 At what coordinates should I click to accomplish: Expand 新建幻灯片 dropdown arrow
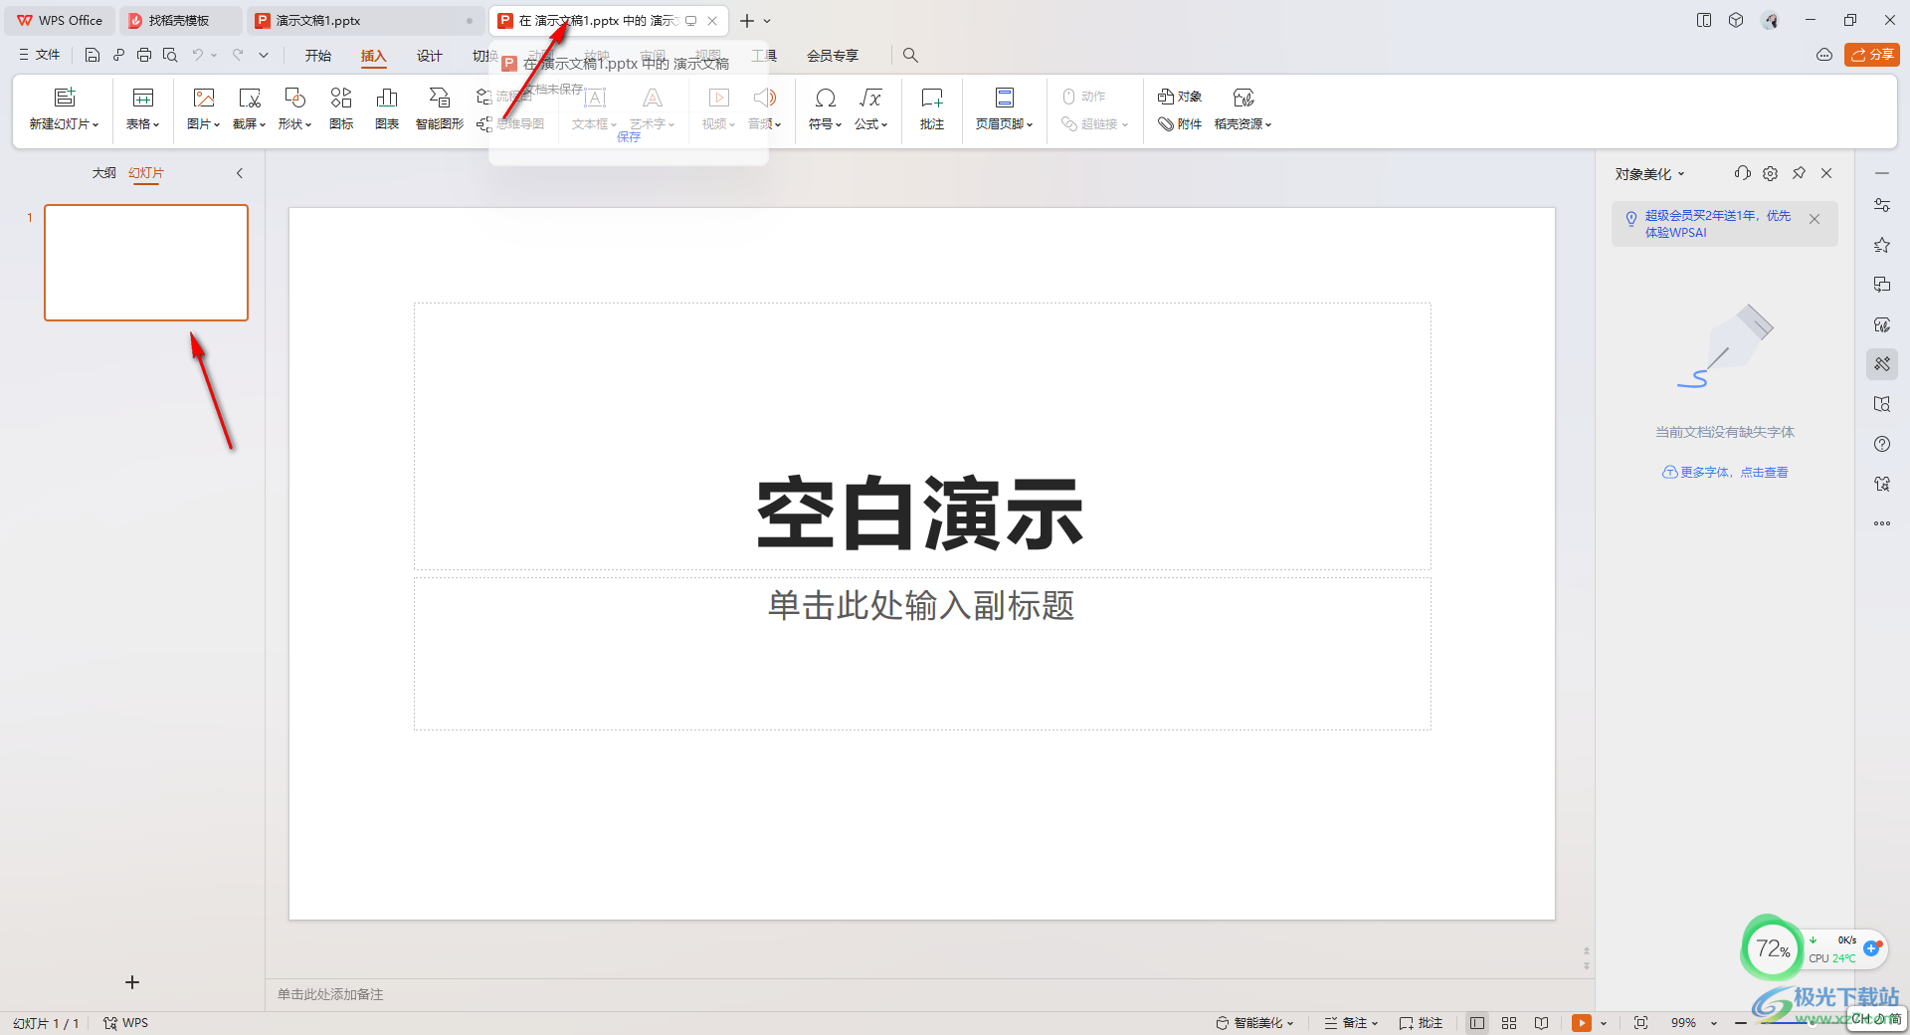click(x=95, y=125)
